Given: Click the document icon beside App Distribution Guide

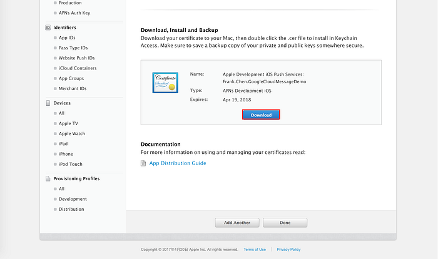Looking at the screenshot, I should pos(143,163).
